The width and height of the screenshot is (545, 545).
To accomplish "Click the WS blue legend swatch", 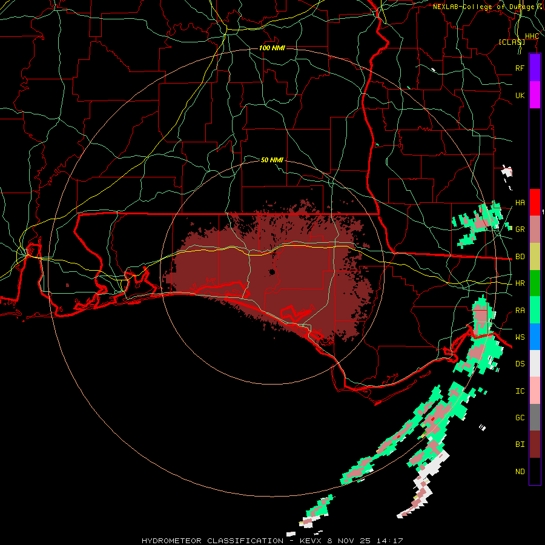I will click(x=535, y=337).
